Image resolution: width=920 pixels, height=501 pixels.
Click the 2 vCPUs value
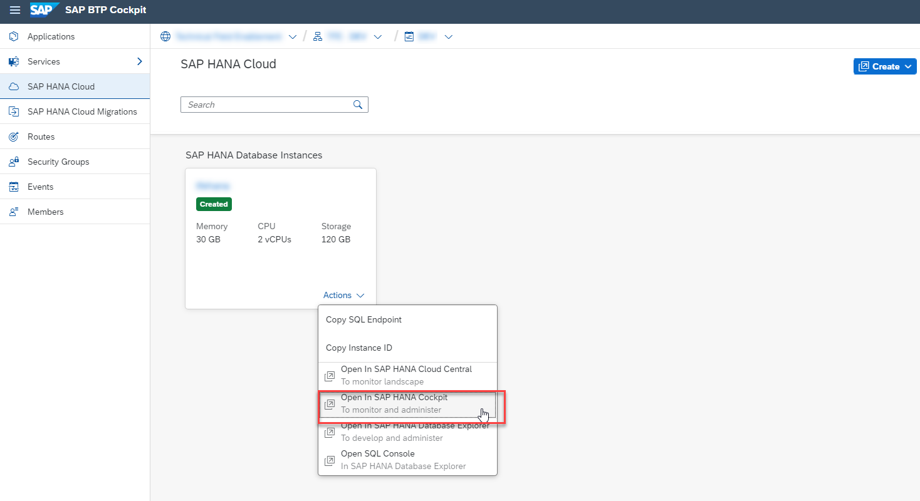[x=274, y=239]
